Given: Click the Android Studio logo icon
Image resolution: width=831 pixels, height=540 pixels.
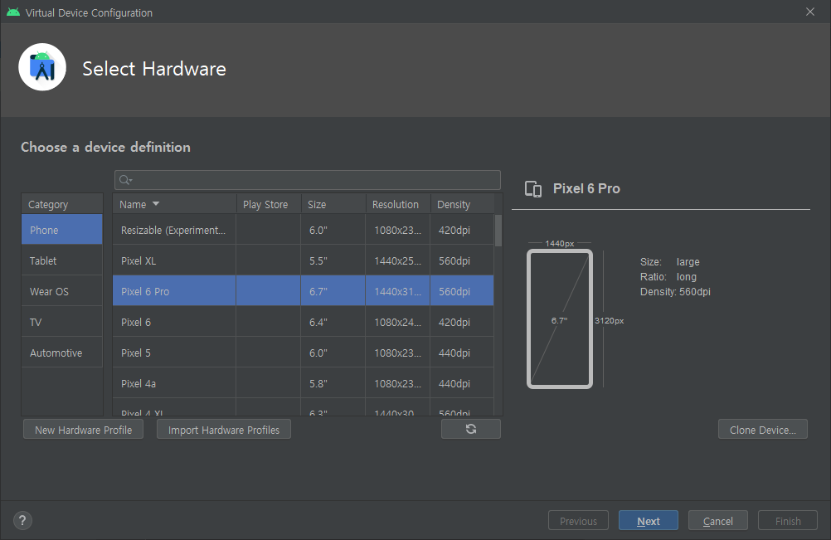Looking at the screenshot, I should [42, 67].
